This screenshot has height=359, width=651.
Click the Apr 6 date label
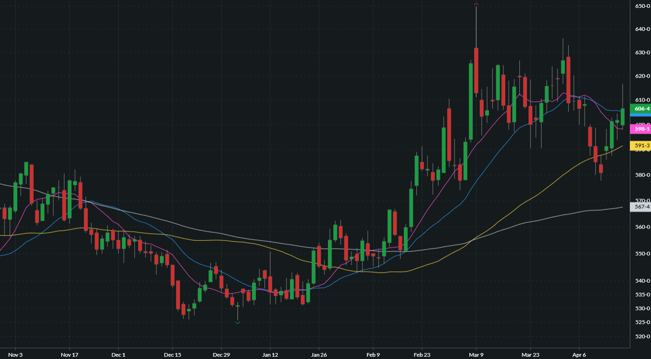579,355
